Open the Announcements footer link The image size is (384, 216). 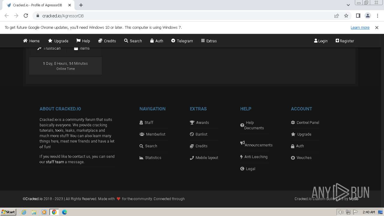pos(256,144)
